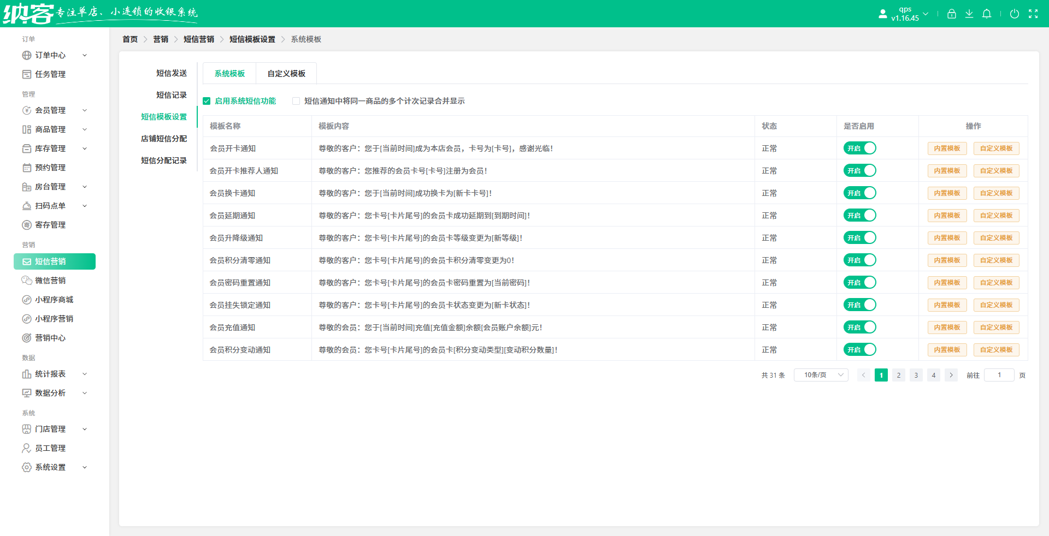The height and width of the screenshot is (536, 1049).
Task: Open 短信分配记录 in the submenu
Action: pyautogui.click(x=164, y=160)
